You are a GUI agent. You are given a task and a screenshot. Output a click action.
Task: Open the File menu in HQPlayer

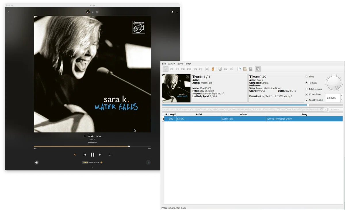[x=164, y=64]
